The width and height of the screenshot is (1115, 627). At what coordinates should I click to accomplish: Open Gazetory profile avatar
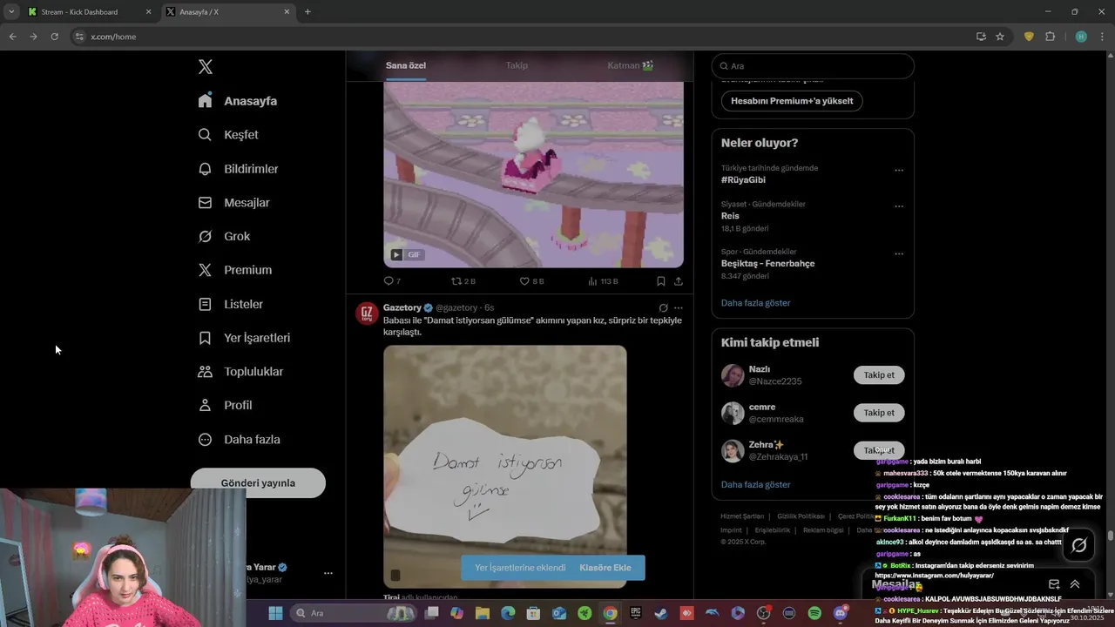pos(367,313)
